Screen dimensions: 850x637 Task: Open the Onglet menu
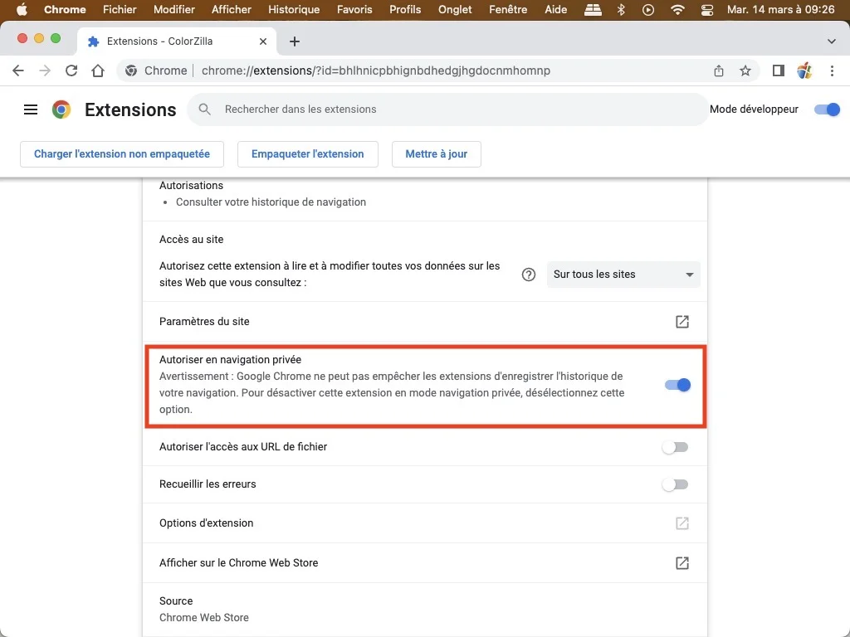(x=455, y=9)
